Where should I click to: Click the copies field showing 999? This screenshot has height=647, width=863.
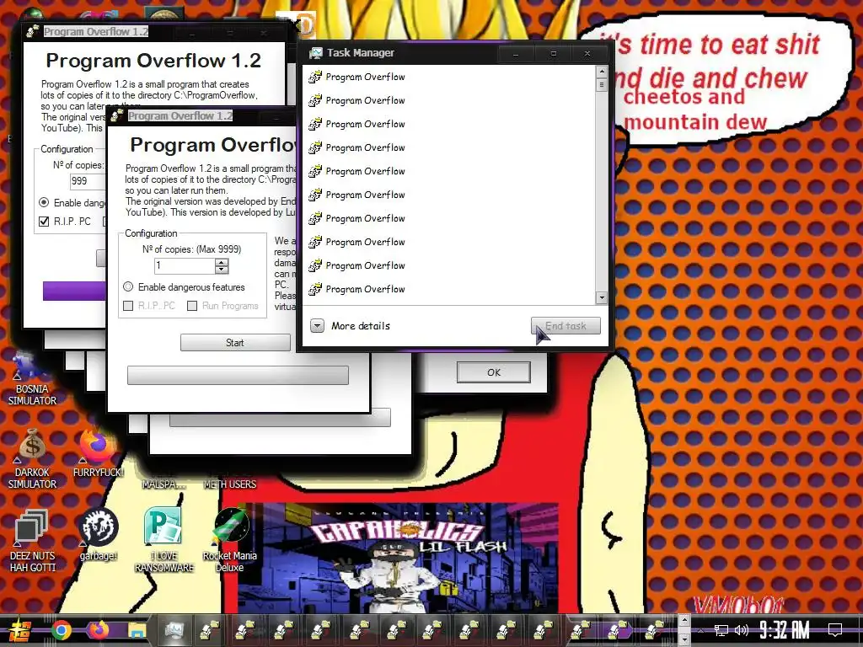click(x=87, y=181)
